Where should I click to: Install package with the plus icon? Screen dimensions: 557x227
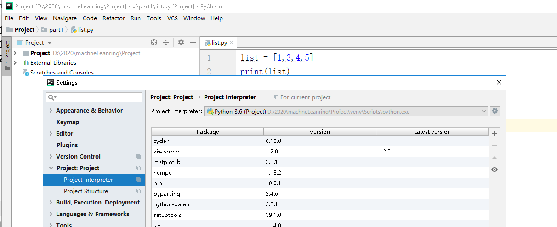pyautogui.click(x=494, y=134)
